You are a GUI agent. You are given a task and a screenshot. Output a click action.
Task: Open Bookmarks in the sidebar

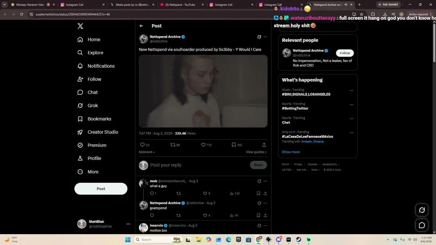[x=94, y=119]
